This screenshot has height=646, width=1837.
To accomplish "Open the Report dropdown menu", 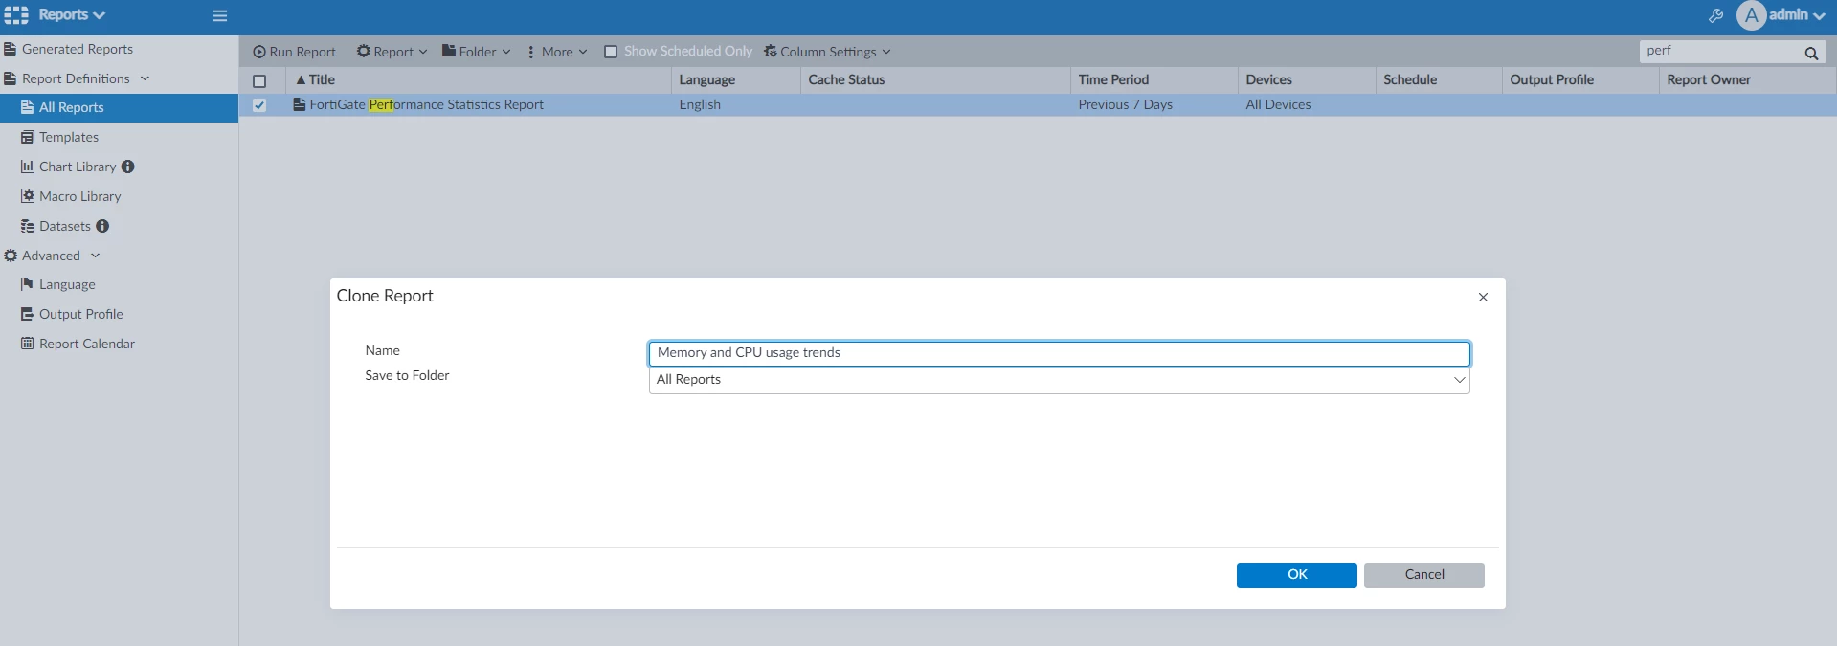I will click(392, 52).
